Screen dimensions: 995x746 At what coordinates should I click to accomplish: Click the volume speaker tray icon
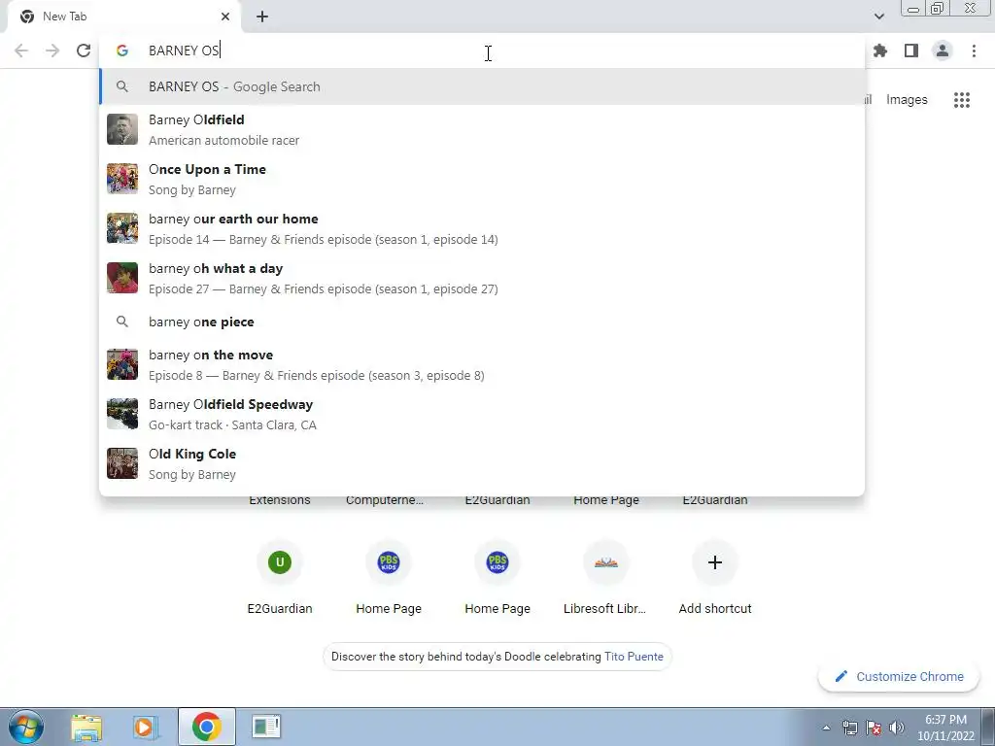click(897, 728)
